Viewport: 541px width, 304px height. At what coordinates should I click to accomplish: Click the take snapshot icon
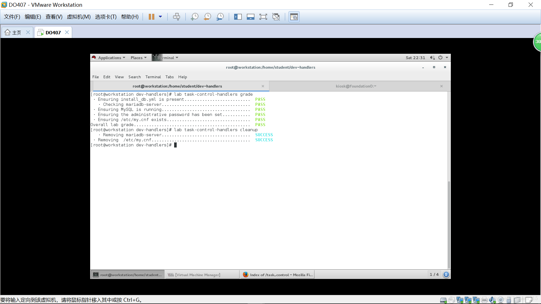pyautogui.click(x=194, y=17)
